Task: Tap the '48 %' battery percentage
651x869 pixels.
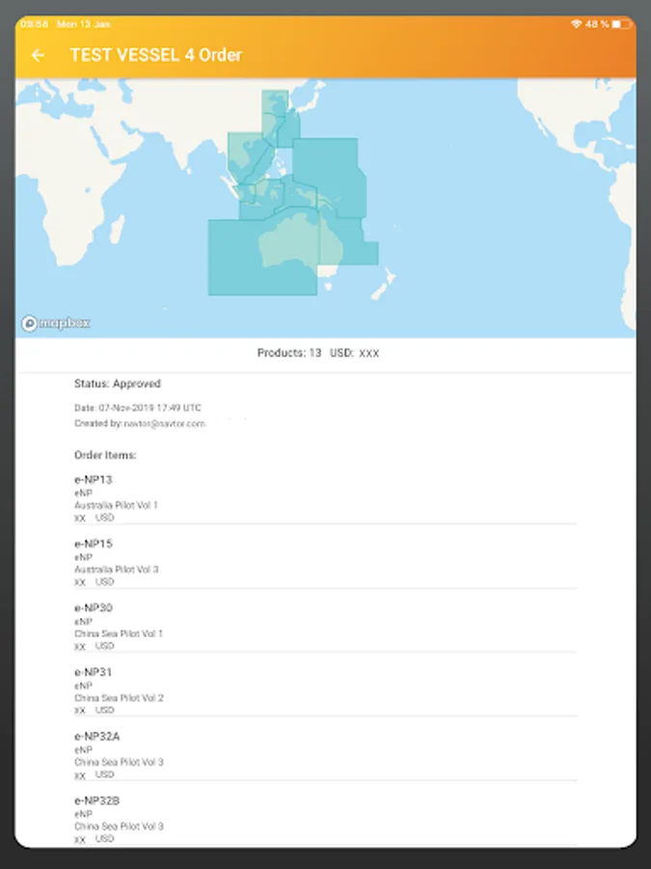Action: [597, 24]
